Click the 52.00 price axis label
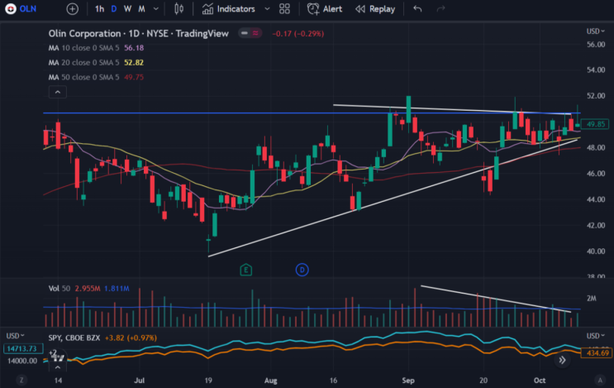 [x=596, y=96]
